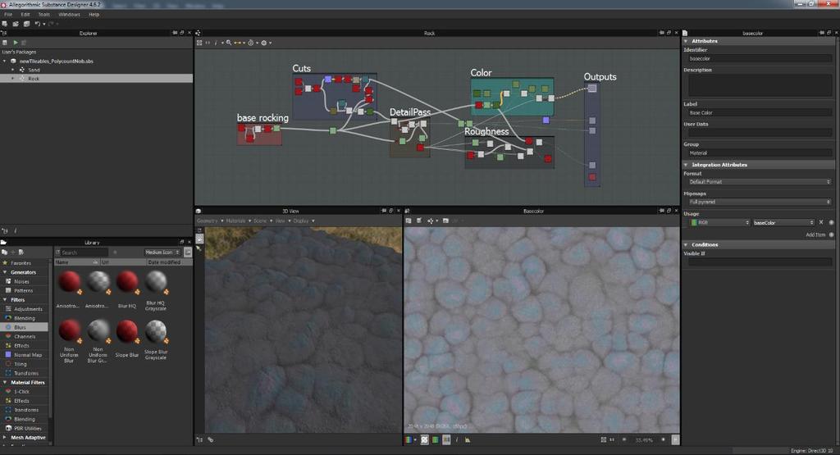The width and height of the screenshot is (840, 455).
Task: Select the Blurs category in Library
Action: 24,327
